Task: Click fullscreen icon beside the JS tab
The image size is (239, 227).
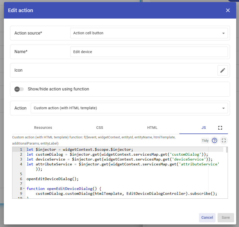Action: (x=220, y=128)
